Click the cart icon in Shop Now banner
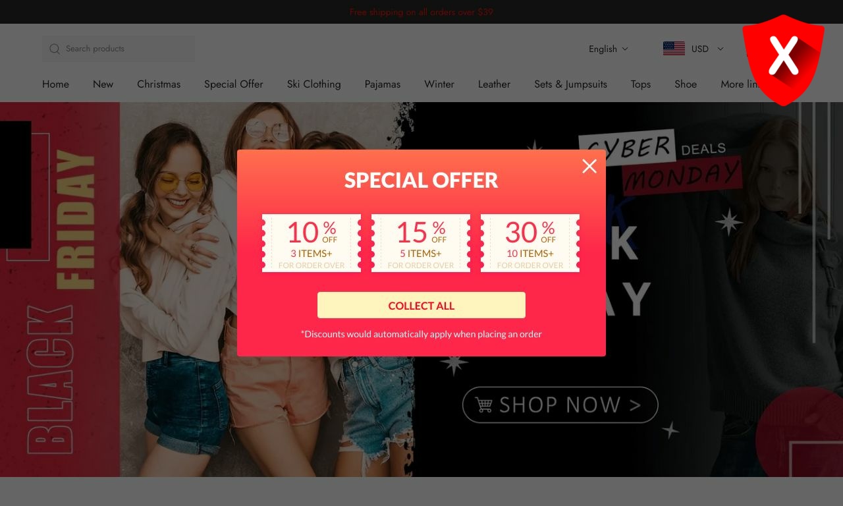This screenshot has height=506, width=843. [484, 405]
